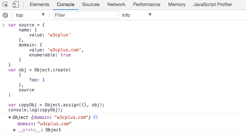Activate the inspect element picker icon
246x136 pixels.
pos(5,5)
